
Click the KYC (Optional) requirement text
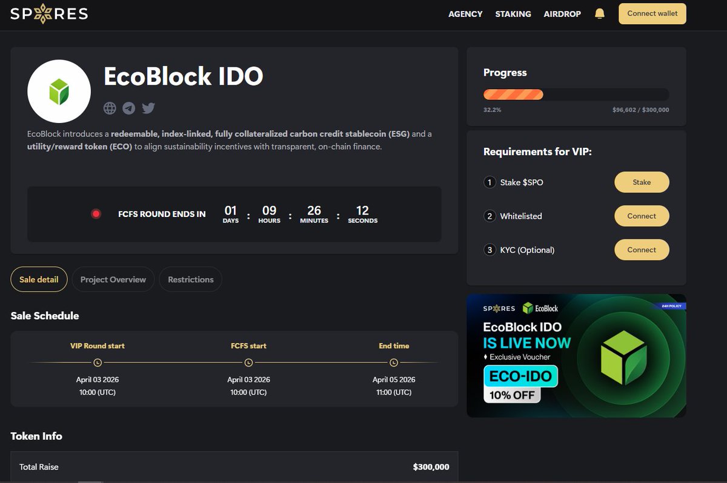[x=527, y=250]
